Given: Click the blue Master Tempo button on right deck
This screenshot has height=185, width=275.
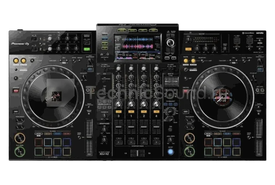Looking at the screenshot, I should [x=260, y=70].
